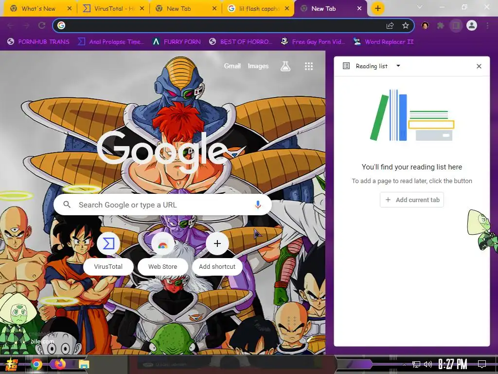This screenshot has height=374, width=498.
Task: Open the volume tray icon
Action: (x=428, y=364)
